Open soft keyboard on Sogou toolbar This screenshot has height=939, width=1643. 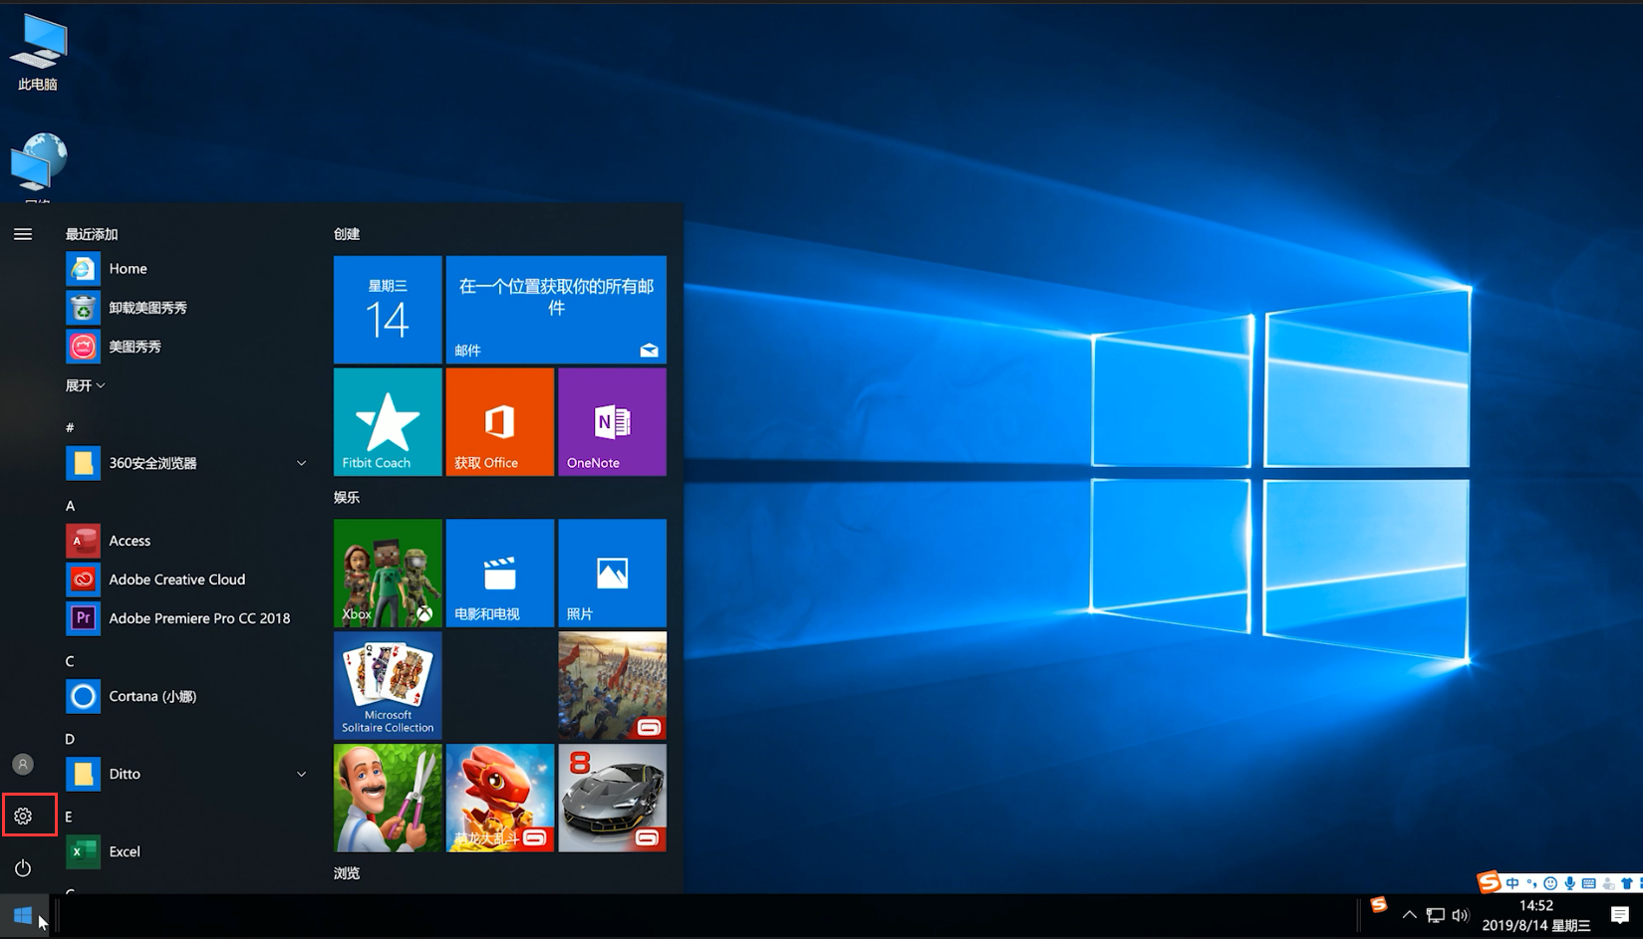1589,883
